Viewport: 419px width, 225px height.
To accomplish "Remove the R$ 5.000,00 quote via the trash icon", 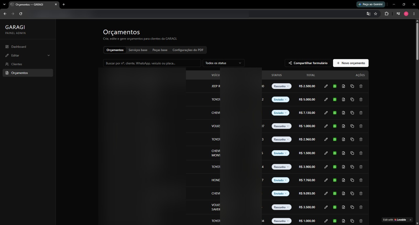I will pyautogui.click(x=361, y=99).
